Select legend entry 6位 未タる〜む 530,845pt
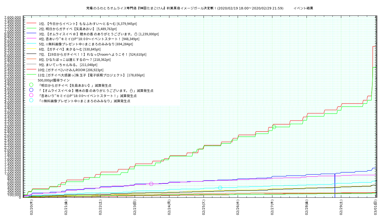Screen dimensions: 390x219 tap(70, 49)
